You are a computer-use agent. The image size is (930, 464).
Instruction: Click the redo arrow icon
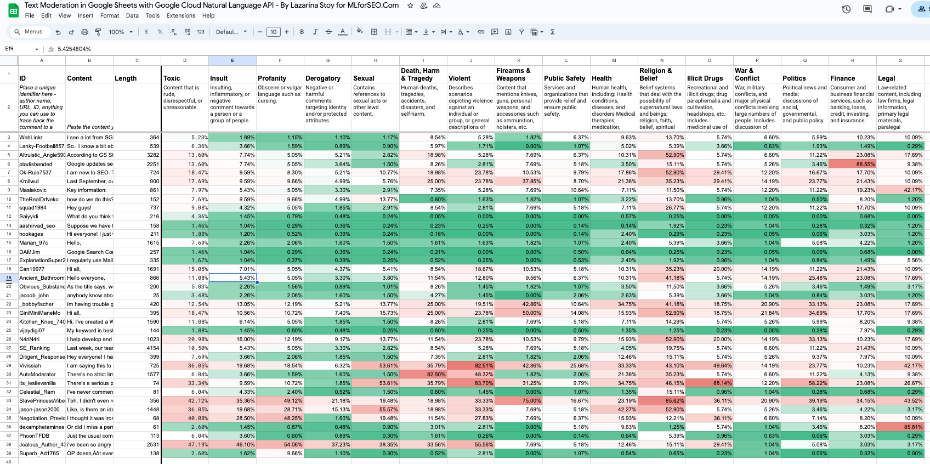[x=71, y=32]
